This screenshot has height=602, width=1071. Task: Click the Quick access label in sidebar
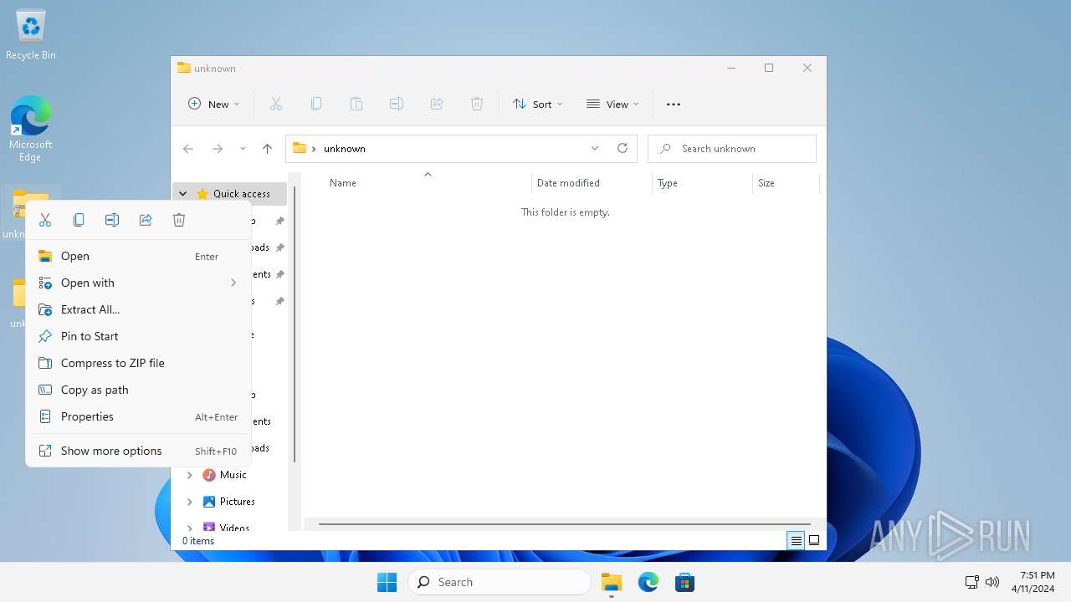tap(242, 194)
